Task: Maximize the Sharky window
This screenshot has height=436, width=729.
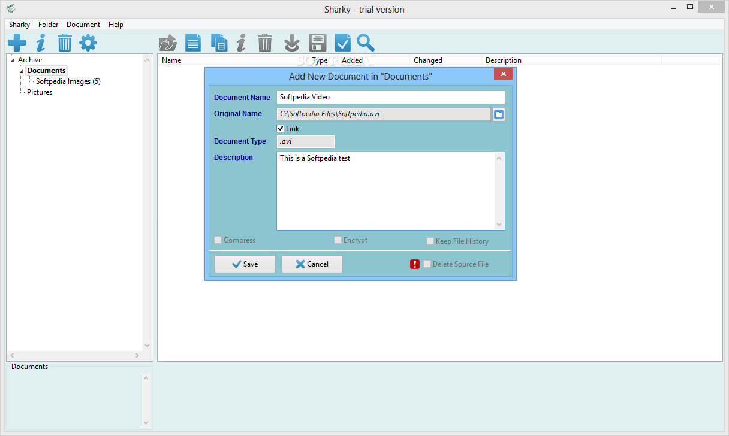Action: [690, 7]
